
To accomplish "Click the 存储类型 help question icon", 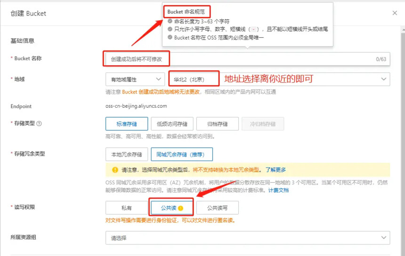I will 39,124.
